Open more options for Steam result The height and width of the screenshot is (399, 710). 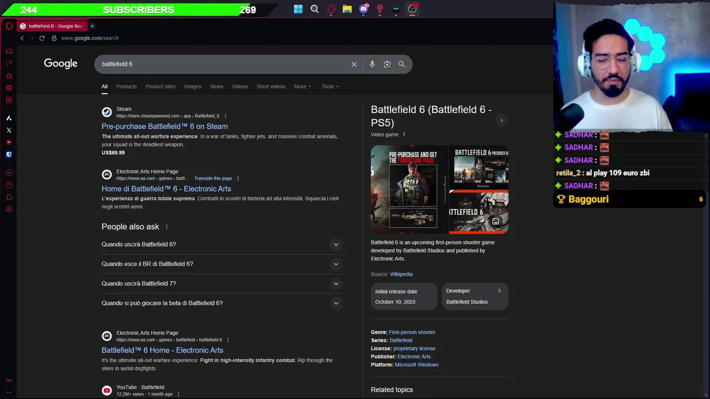point(225,116)
